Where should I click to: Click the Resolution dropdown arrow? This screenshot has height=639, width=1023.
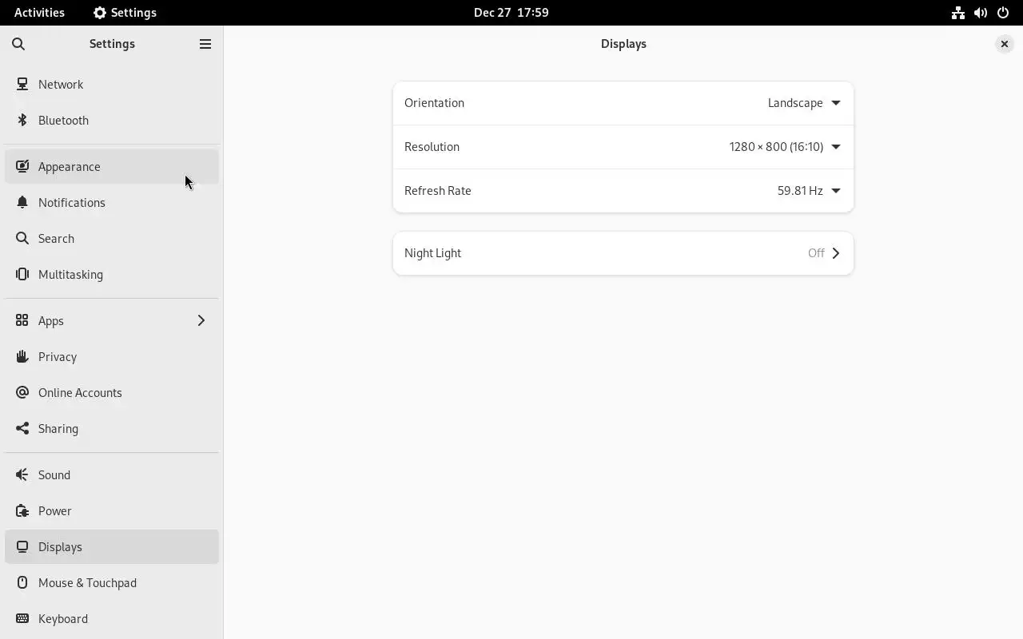click(836, 147)
